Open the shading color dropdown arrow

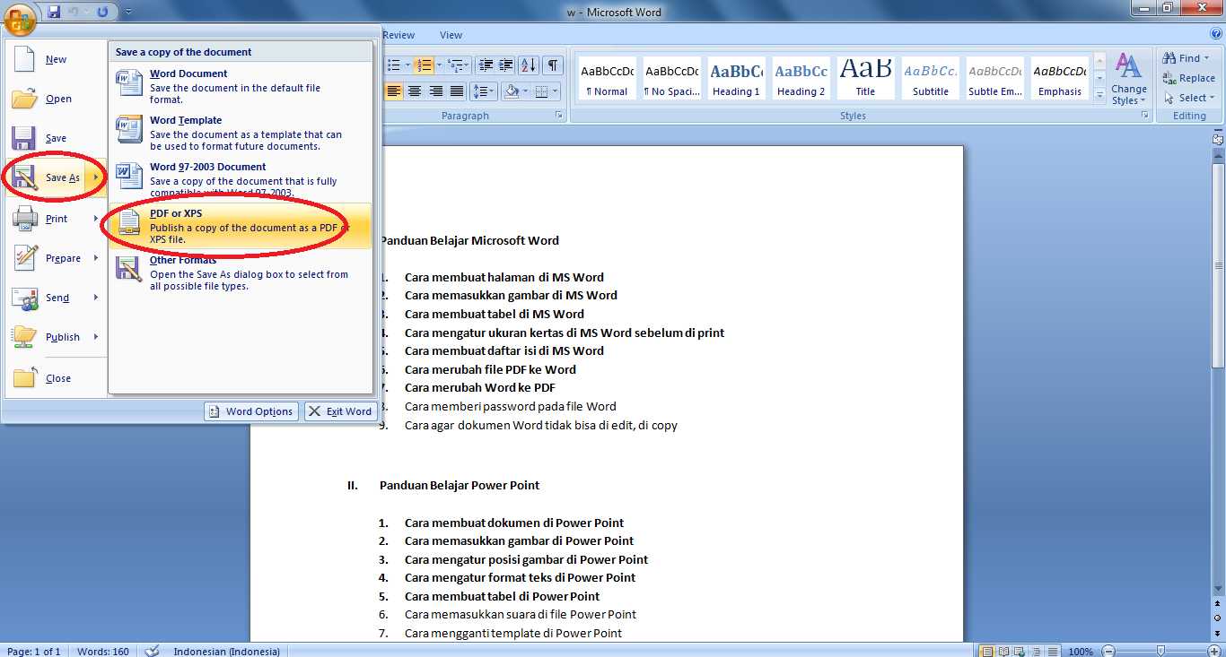(x=525, y=91)
